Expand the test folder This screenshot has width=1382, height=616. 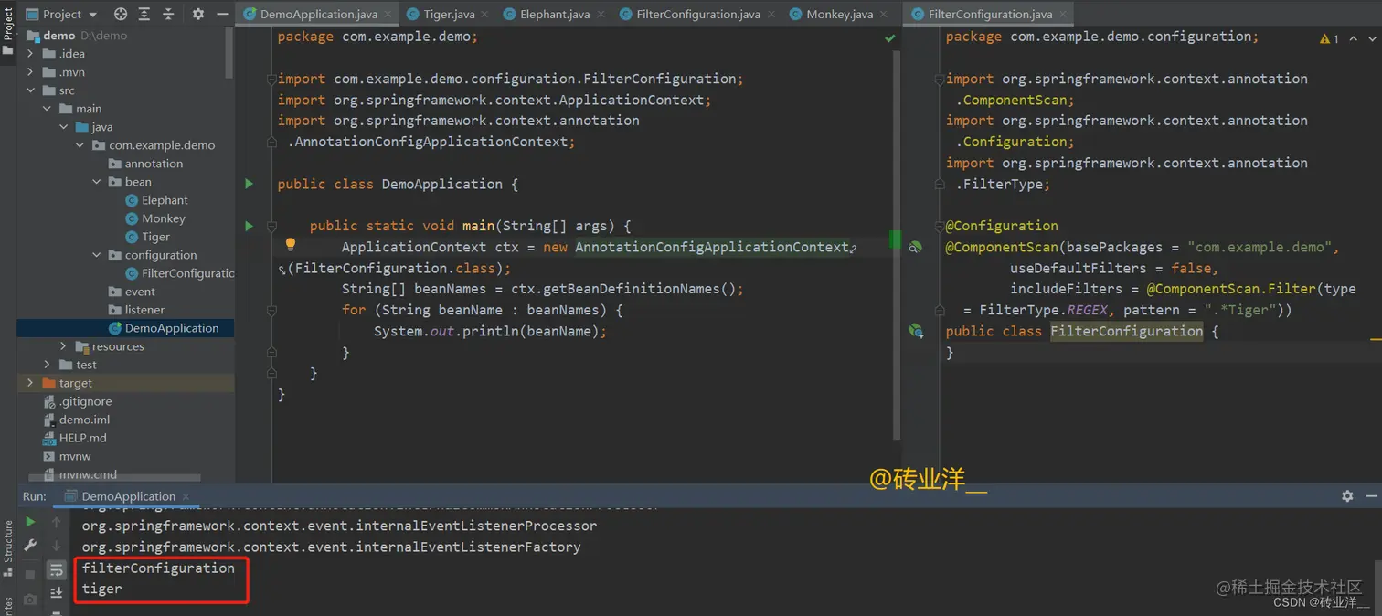47,365
